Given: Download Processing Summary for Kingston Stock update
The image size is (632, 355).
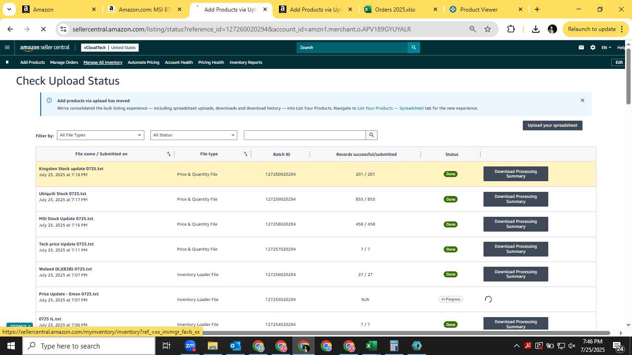Looking at the screenshot, I should [516, 174].
